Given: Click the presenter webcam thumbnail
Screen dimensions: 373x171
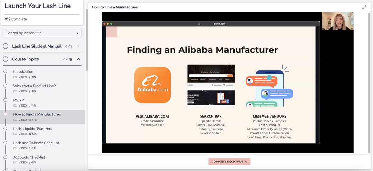Looking at the screenshot, I should (337, 21).
